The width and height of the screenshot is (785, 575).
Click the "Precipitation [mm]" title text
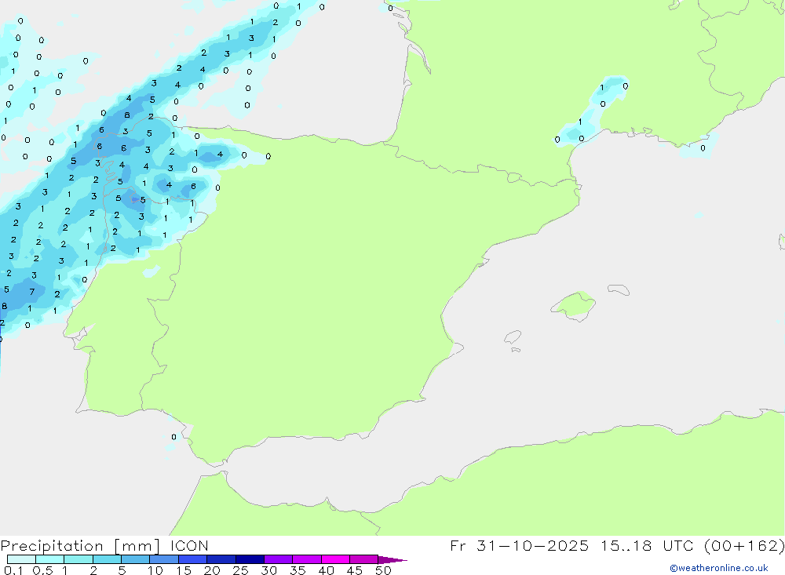[x=80, y=546]
